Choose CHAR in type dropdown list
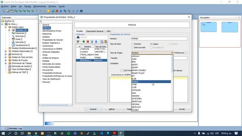 click(x=151, y=85)
